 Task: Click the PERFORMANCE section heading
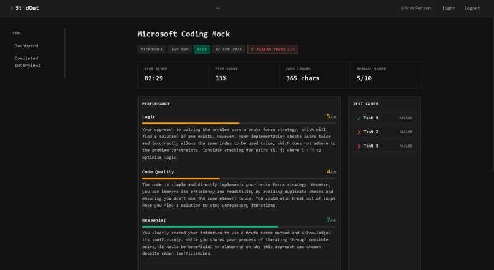tap(156, 104)
